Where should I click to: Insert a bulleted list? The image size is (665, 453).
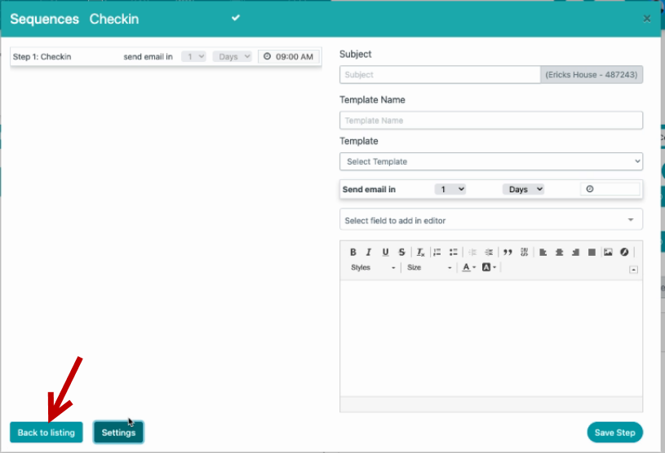[454, 253]
